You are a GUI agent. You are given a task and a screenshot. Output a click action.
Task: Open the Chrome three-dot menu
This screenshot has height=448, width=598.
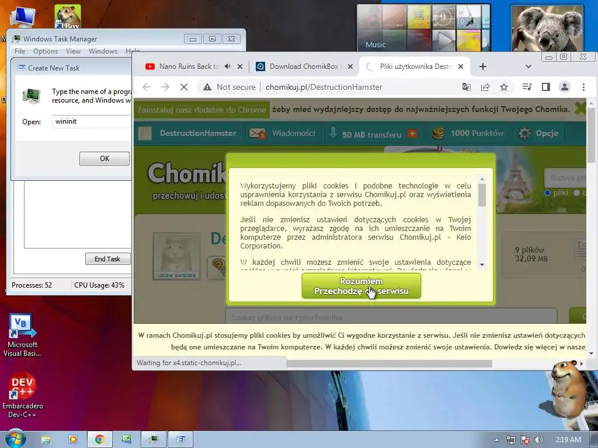pos(583,87)
